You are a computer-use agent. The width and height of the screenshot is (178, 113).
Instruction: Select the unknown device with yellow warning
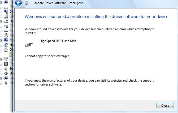11,54
